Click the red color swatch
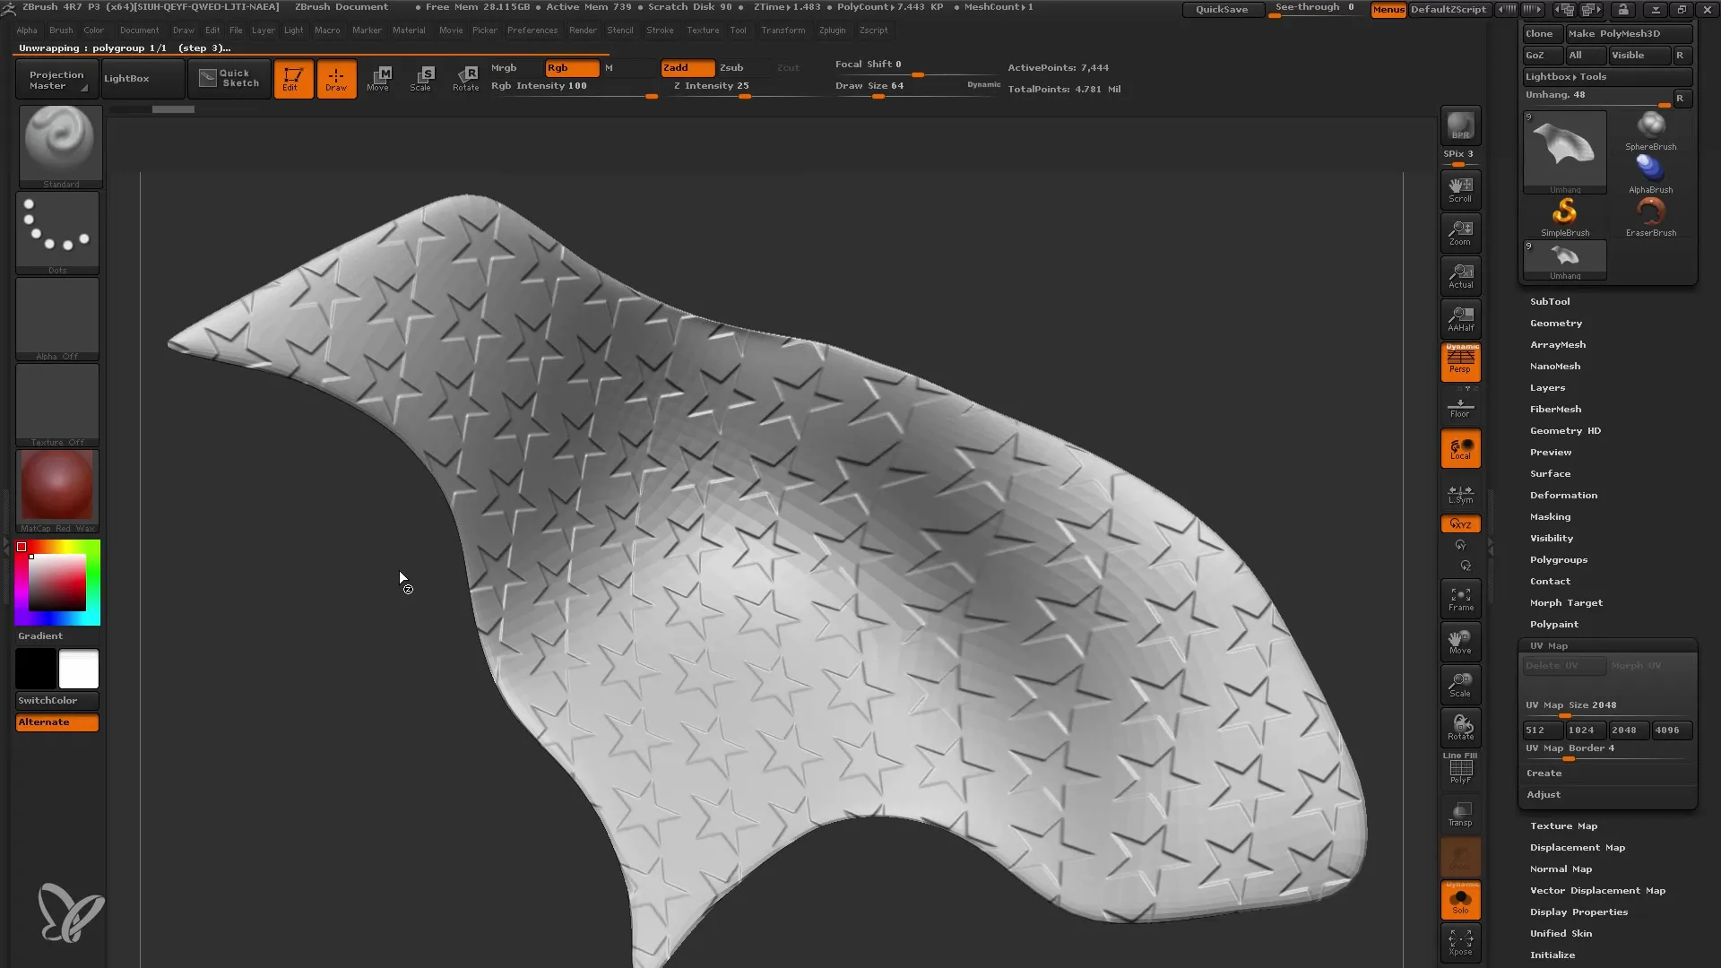The image size is (1721, 968). tap(22, 548)
